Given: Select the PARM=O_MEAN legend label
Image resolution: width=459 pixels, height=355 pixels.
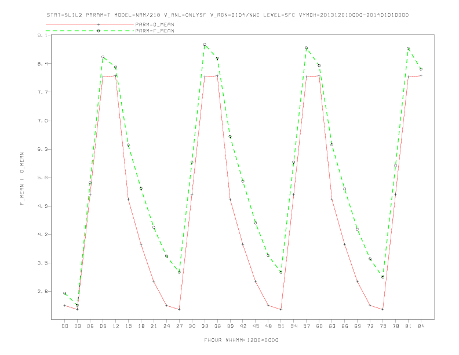Looking at the screenshot, I should (155, 24).
